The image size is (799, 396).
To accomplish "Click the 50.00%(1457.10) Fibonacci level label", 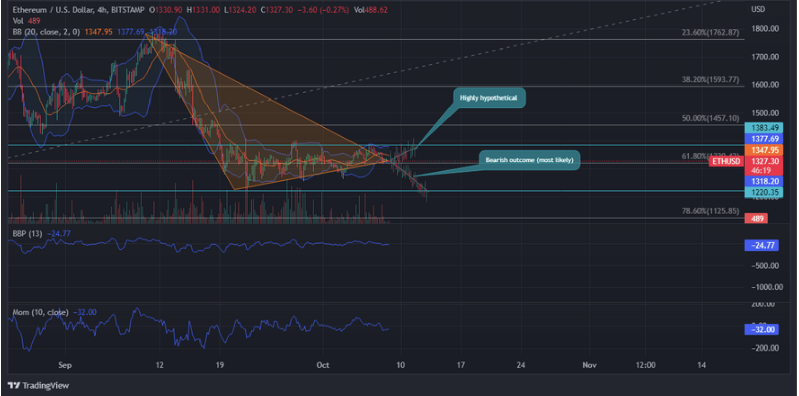I will coord(711,118).
